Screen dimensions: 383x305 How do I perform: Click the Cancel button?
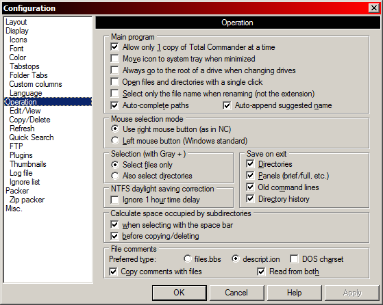coord(236,293)
